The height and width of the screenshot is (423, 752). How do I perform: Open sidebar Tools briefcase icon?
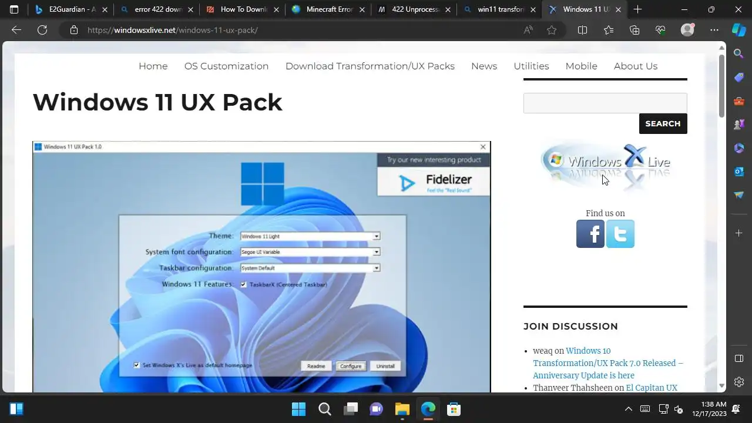tap(739, 101)
